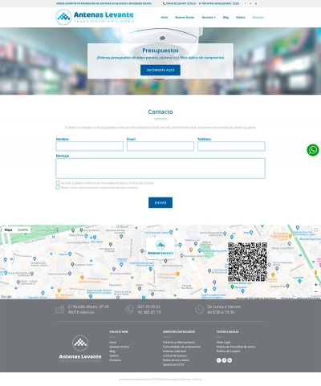Viewport: 321px width, 386px height.
Task: Click into the Mensaje text area
Action: click(160, 169)
